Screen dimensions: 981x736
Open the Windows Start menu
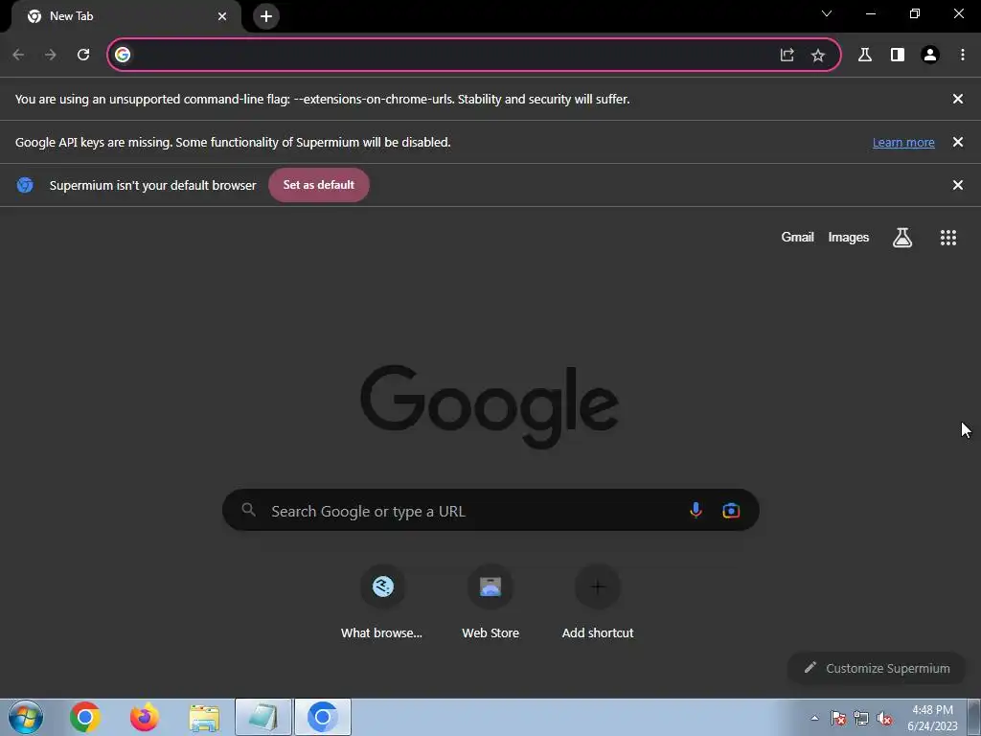[x=26, y=717]
